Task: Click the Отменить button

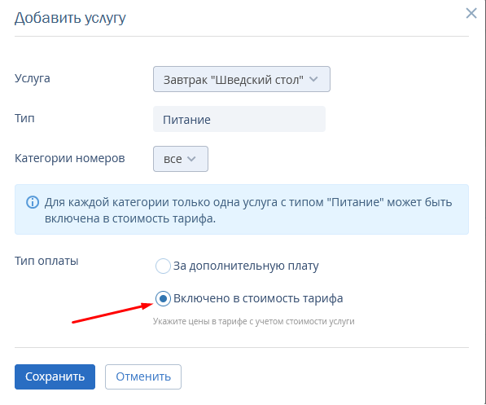Action: (143, 376)
